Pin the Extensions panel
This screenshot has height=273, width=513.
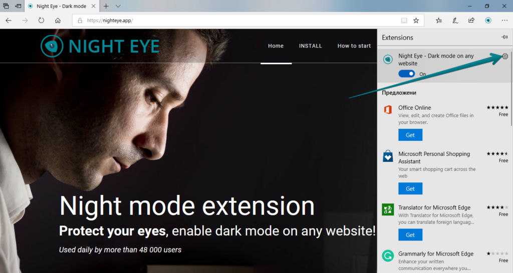pyautogui.click(x=504, y=37)
